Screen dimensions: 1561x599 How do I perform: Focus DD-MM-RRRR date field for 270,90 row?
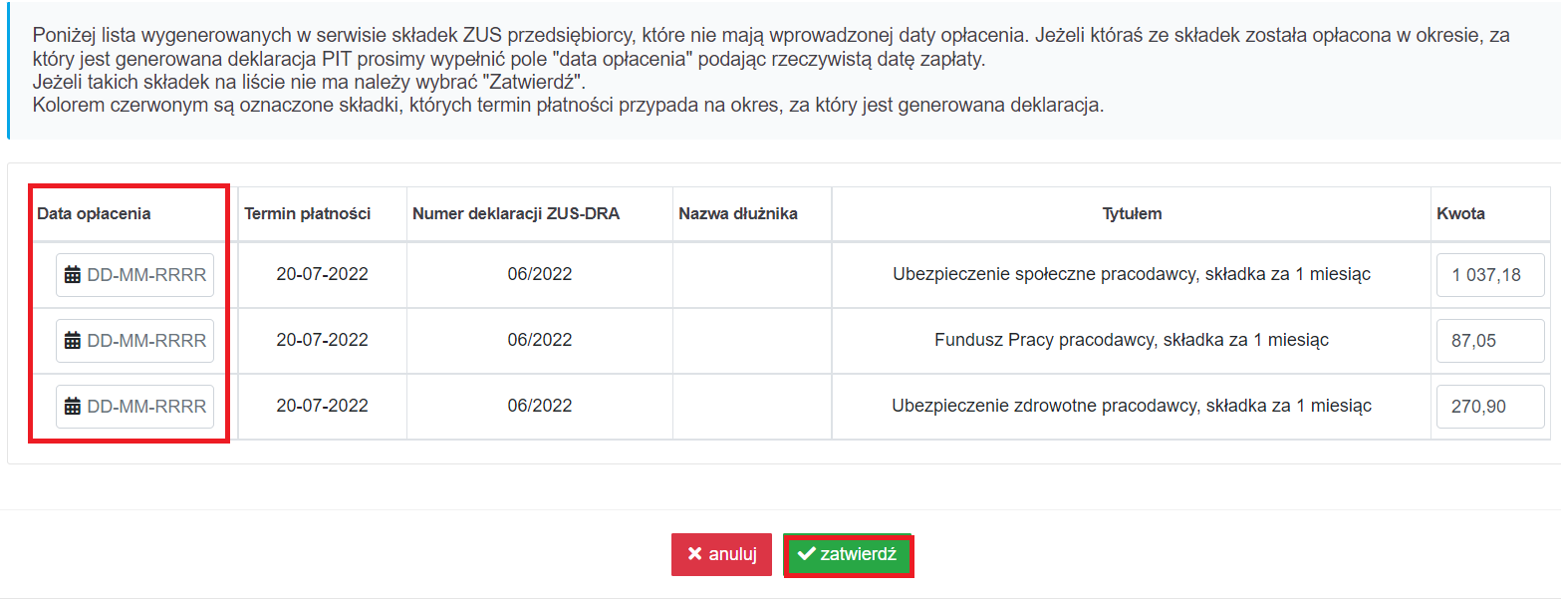tap(135, 407)
